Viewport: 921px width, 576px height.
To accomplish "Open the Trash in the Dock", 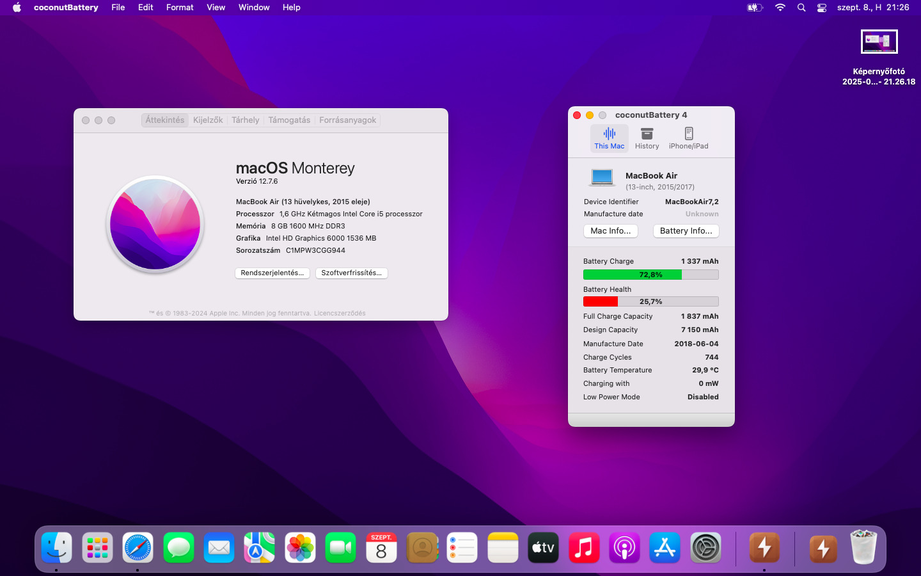I will (863, 548).
